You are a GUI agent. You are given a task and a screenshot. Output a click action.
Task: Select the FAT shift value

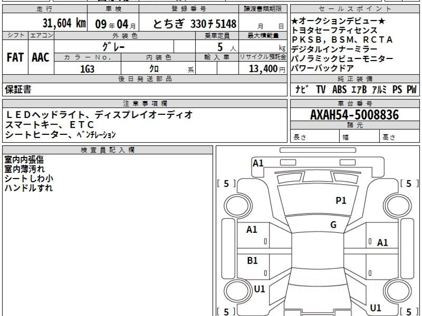click(x=15, y=58)
